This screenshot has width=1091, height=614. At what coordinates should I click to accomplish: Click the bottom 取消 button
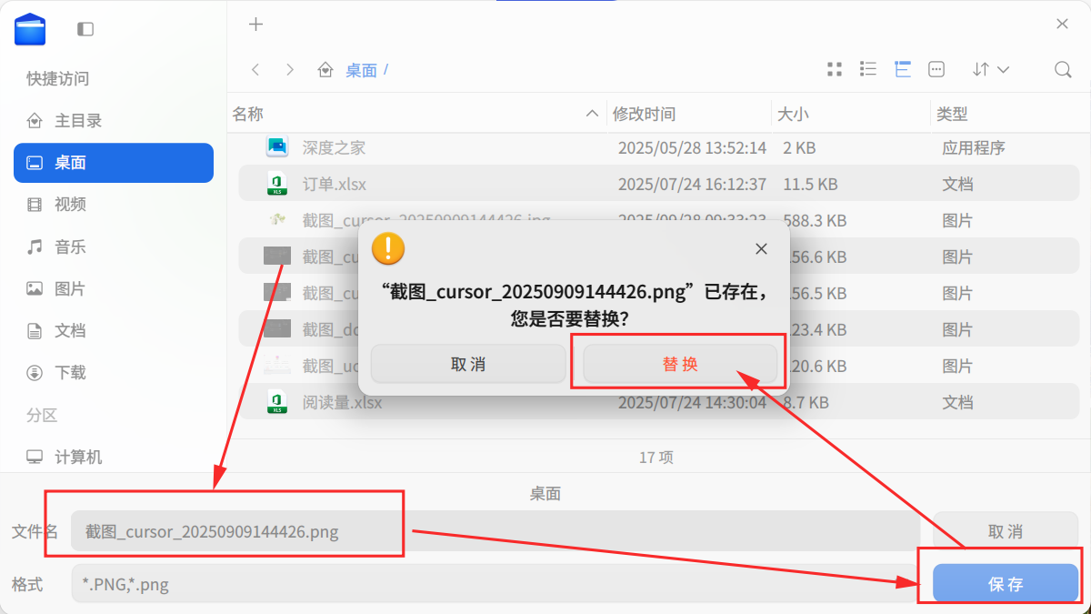click(x=1006, y=531)
